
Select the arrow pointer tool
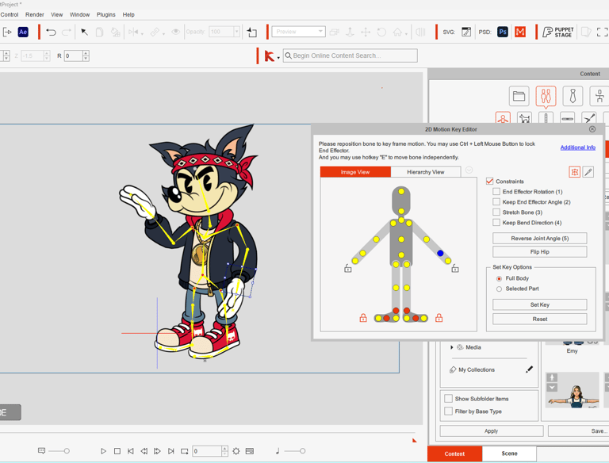point(84,32)
